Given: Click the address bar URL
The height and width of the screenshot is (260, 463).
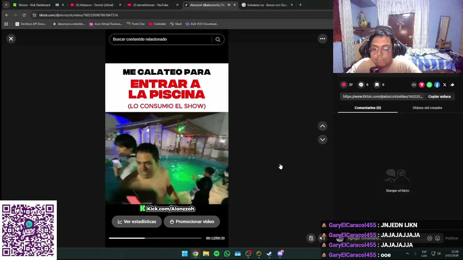Looking at the screenshot, I should (78, 15).
